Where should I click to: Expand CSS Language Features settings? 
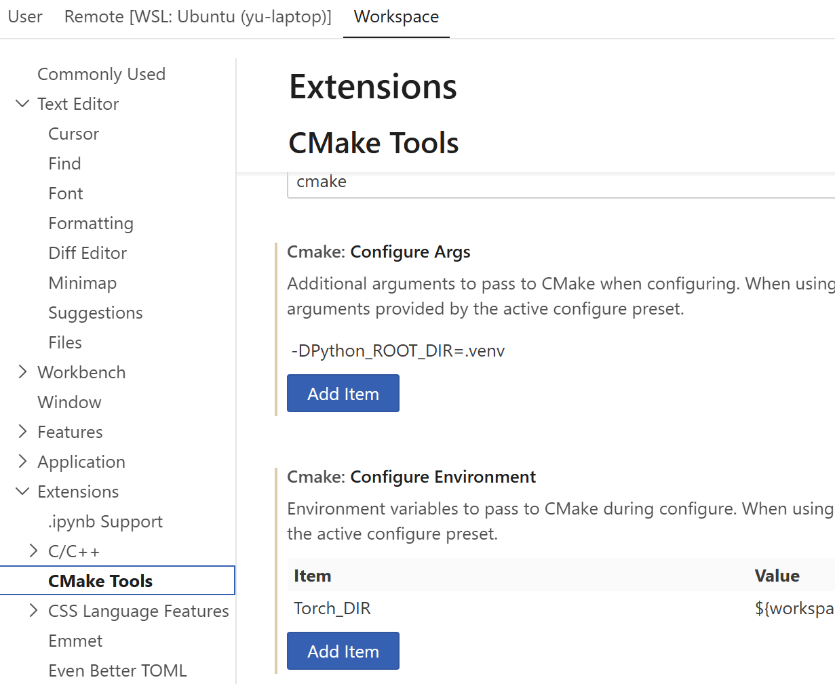(33, 611)
